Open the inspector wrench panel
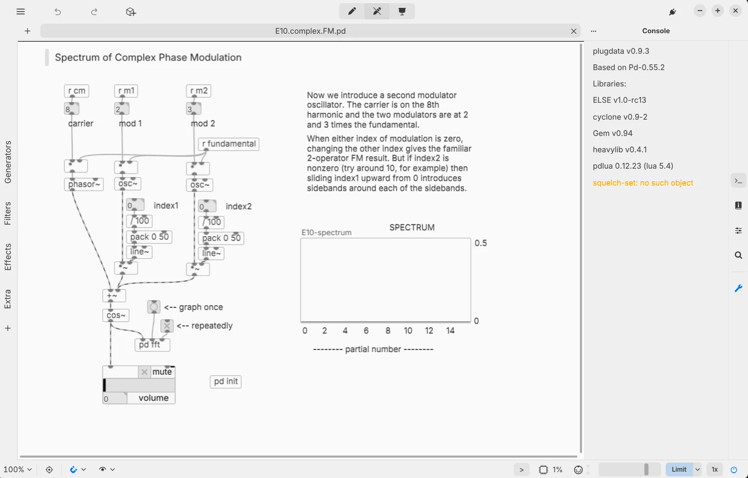 pos(739,288)
